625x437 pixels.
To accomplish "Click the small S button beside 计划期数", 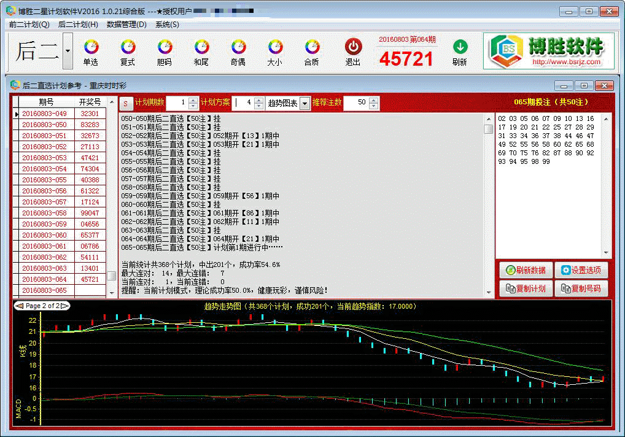I will pyautogui.click(x=126, y=104).
